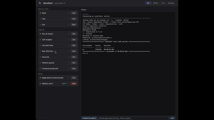The width and height of the screenshot is (214, 120).
Task: Focus the ask-the-agent input field
Action: [x=133, y=118]
